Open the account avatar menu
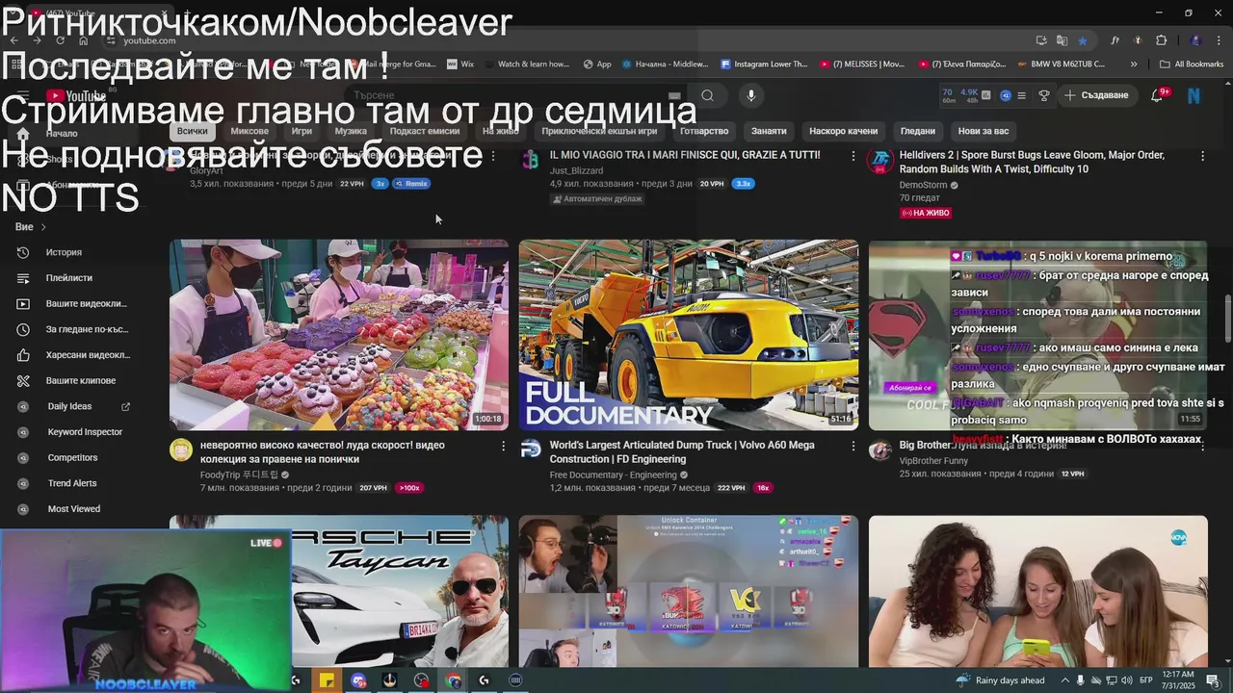Viewport: 1233px width, 693px height. click(x=1194, y=95)
